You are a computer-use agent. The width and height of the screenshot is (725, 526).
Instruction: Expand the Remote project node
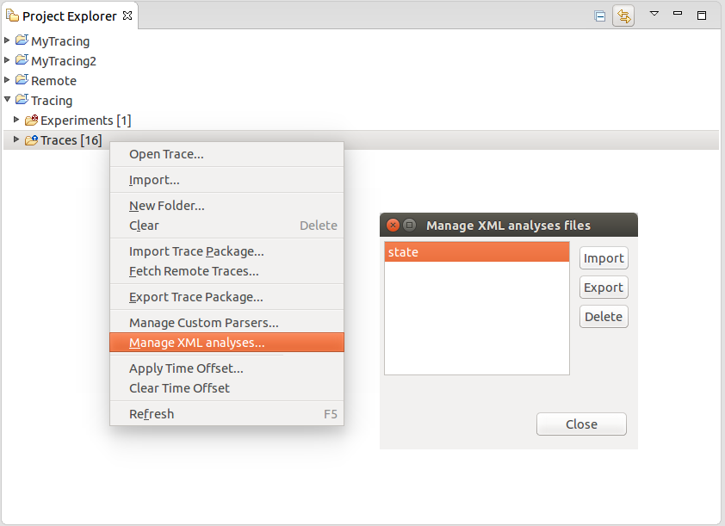[8, 80]
